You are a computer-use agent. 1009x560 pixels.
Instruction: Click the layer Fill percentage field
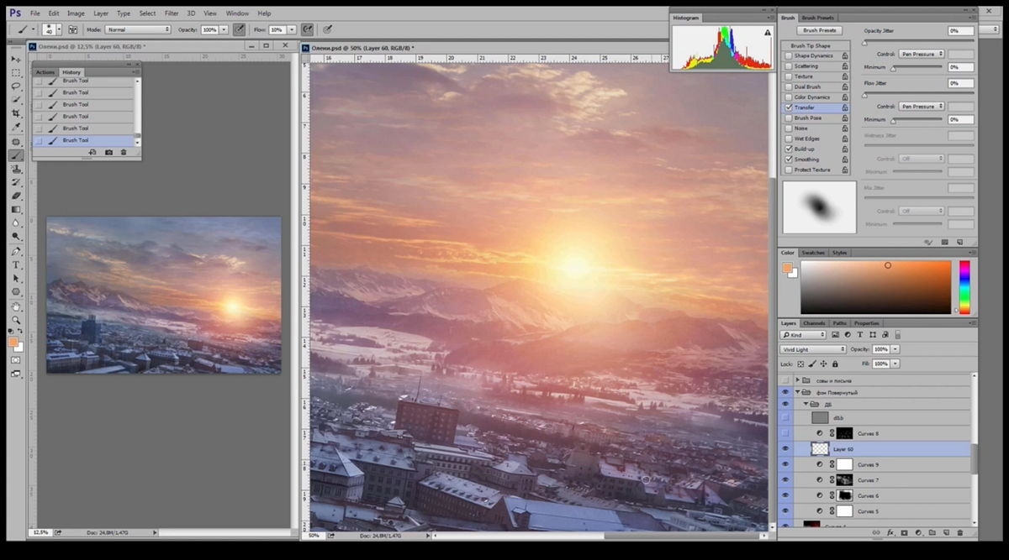point(880,364)
